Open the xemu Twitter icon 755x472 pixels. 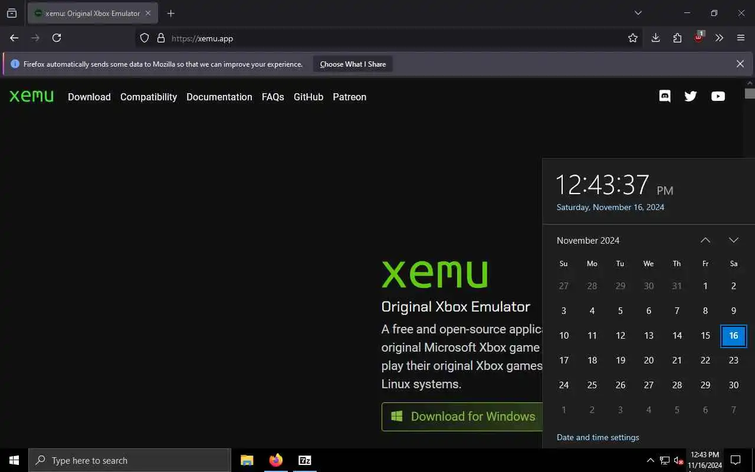pos(691,96)
